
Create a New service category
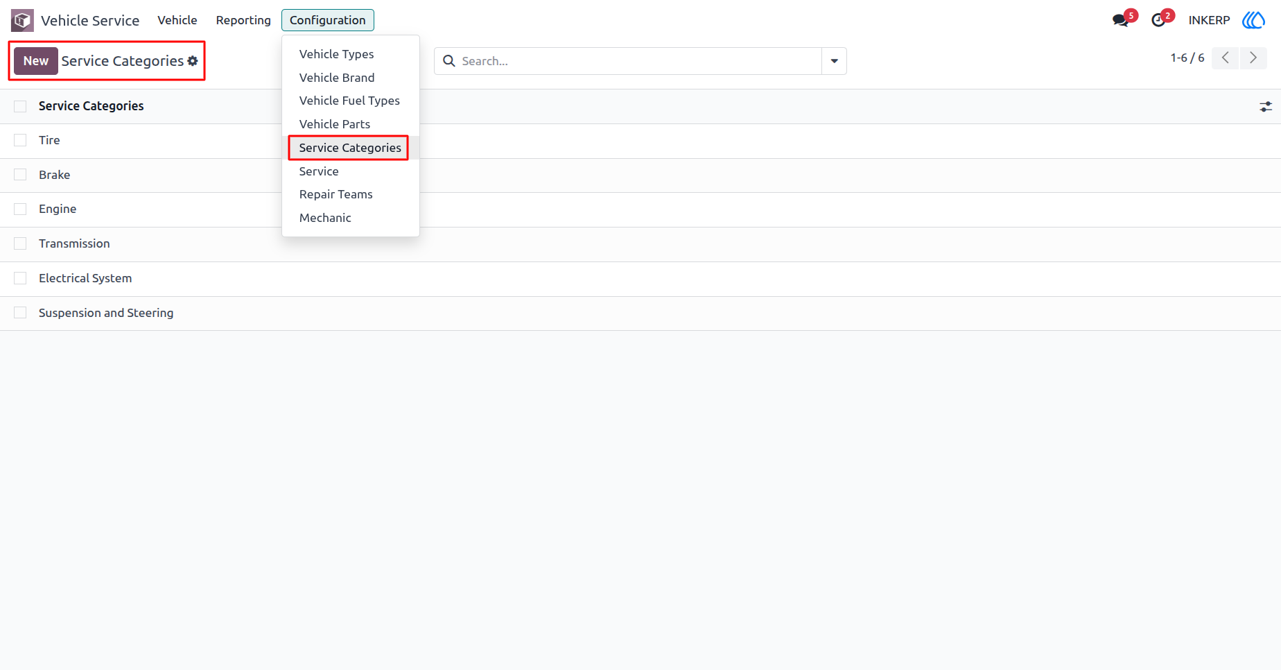click(36, 61)
